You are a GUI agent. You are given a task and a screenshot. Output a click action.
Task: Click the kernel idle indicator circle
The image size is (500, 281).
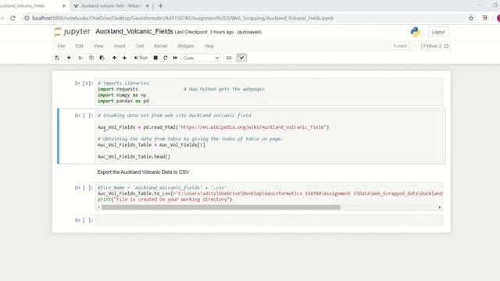(x=446, y=46)
